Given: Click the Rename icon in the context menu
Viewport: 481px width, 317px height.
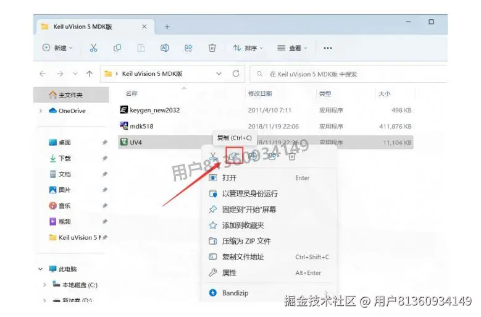Looking at the screenshot, I should pyautogui.click(x=253, y=156).
